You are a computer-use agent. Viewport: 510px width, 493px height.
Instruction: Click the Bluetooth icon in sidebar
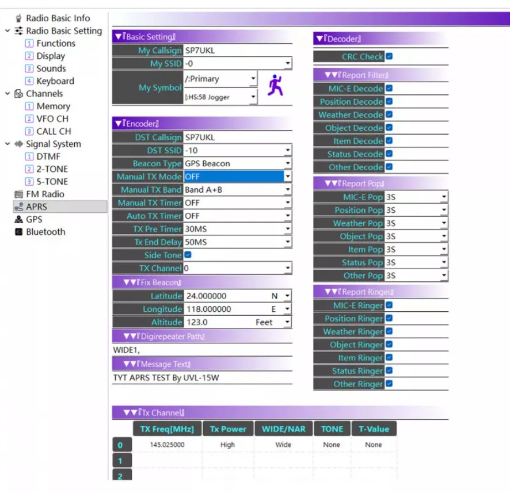(18, 232)
